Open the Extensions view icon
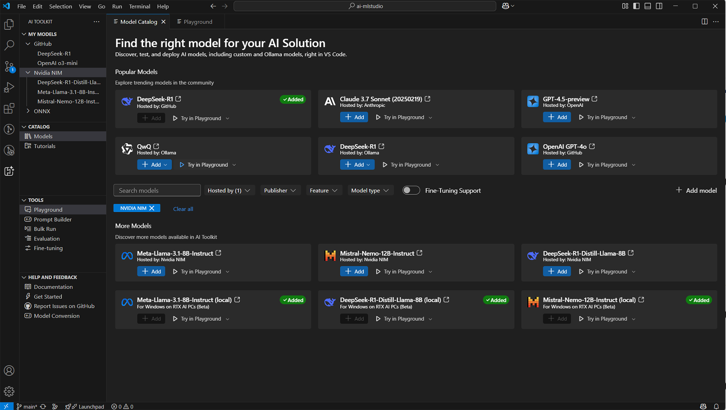Screen dimensions: 726x410 [9, 109]
